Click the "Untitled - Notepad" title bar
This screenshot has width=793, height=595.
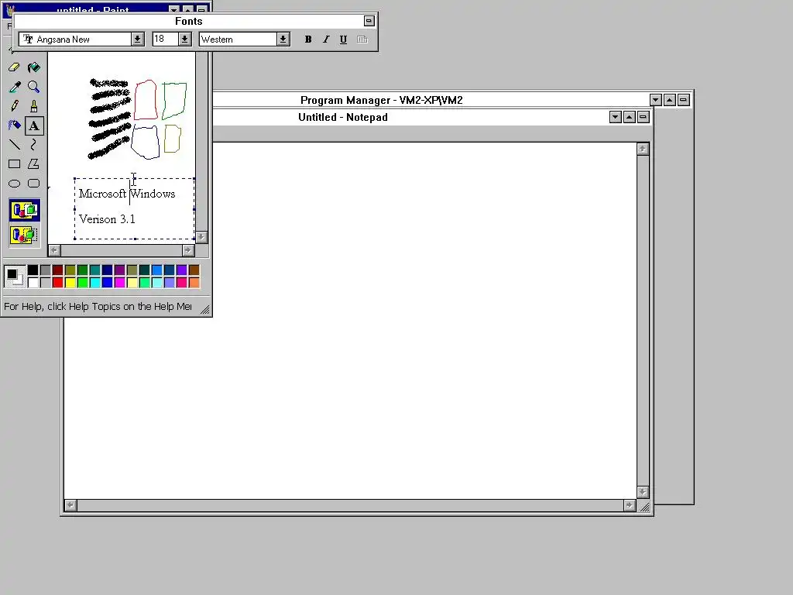click(343, 118)
